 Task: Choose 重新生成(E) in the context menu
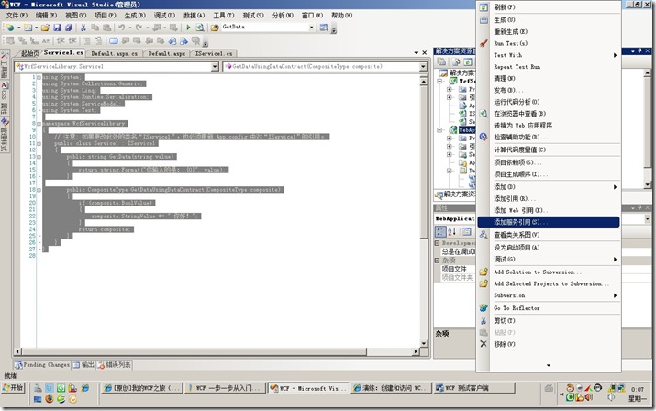pyautogui.click(x=548, y=31)
